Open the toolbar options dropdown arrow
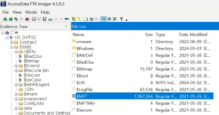 127,20
